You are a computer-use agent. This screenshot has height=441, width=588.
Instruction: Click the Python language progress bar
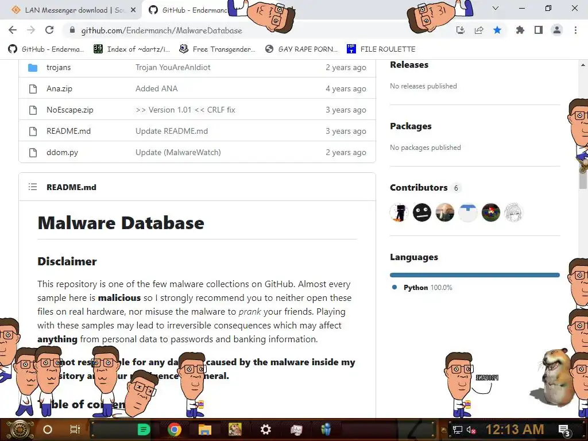tap(475, 275)
